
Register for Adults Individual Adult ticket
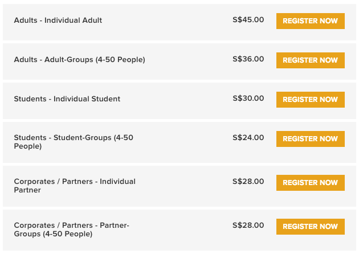pos(310,21)
